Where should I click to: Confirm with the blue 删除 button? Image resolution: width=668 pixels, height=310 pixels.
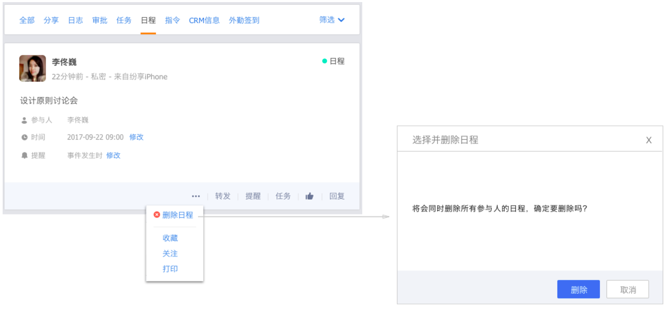(x=578, y=290)
